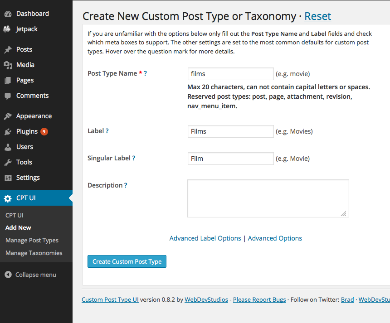The image size is (390, 323).
Task: Click inside the Description textarea
Action: (x=268, y=198)
